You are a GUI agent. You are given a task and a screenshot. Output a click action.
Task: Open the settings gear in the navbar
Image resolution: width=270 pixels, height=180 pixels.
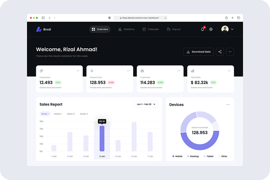[x=211, y=29]
